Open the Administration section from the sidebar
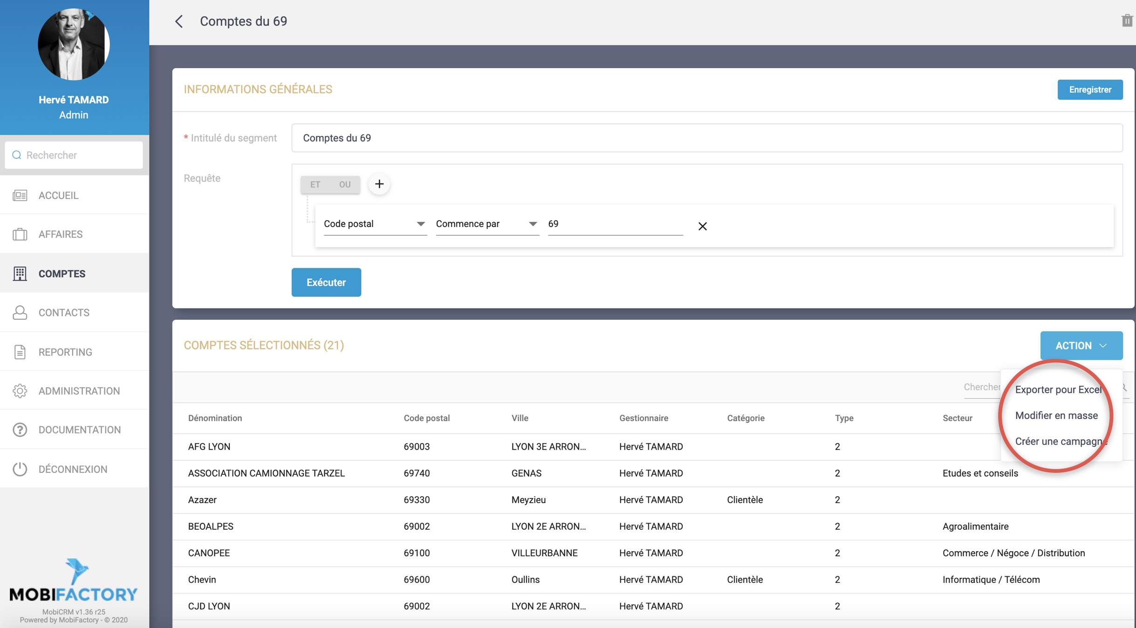 (x=79, y=391)
